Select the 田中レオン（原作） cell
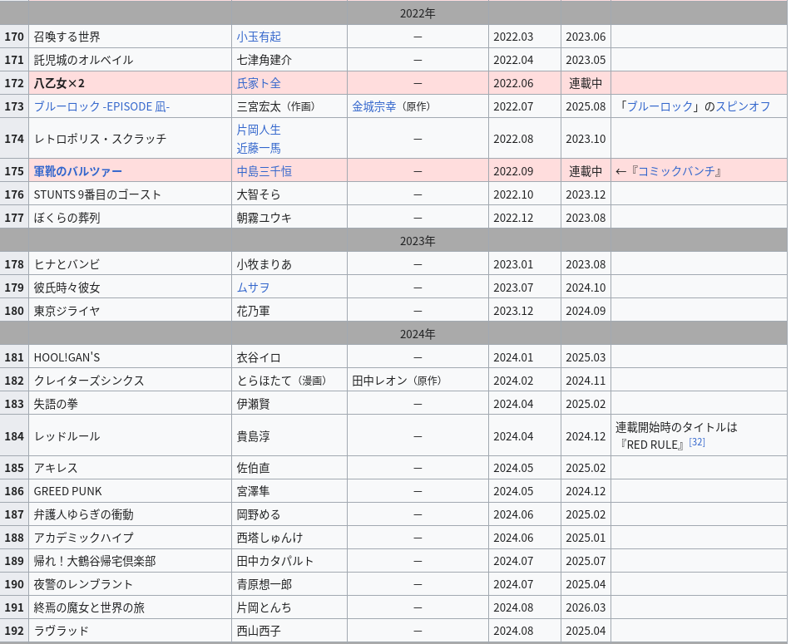 418,381
